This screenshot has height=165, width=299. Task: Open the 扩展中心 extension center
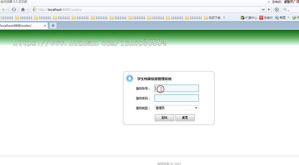tap(249, 18)
